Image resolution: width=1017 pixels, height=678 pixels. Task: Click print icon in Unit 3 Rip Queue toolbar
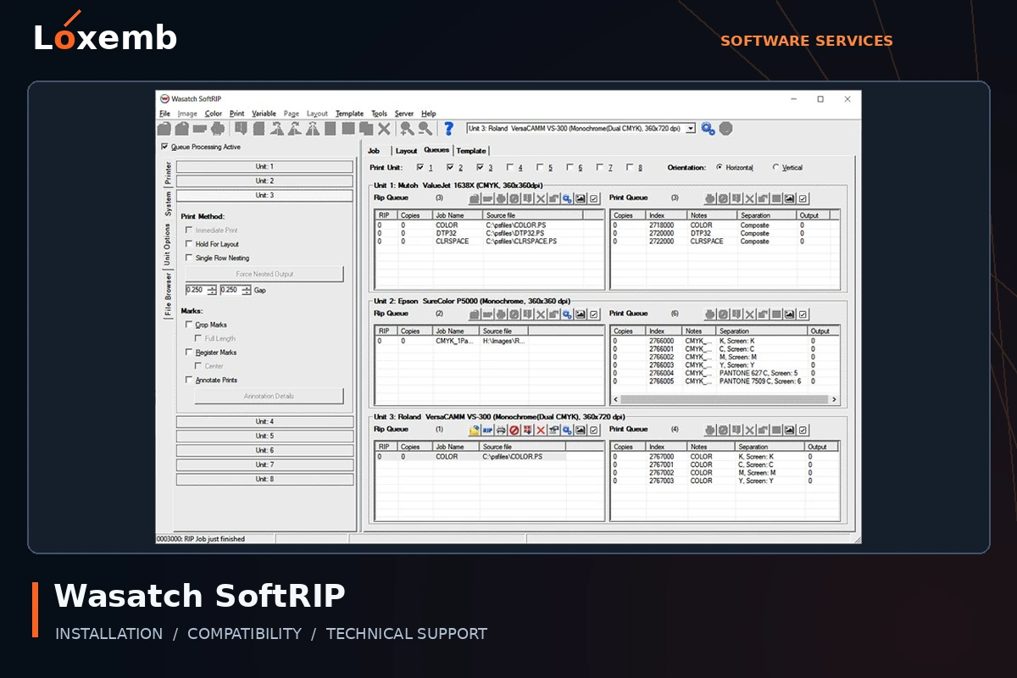pos(501,430)
